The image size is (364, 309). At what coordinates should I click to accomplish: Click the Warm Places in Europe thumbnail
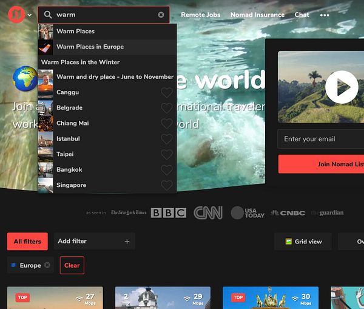(x=45, y=47)
